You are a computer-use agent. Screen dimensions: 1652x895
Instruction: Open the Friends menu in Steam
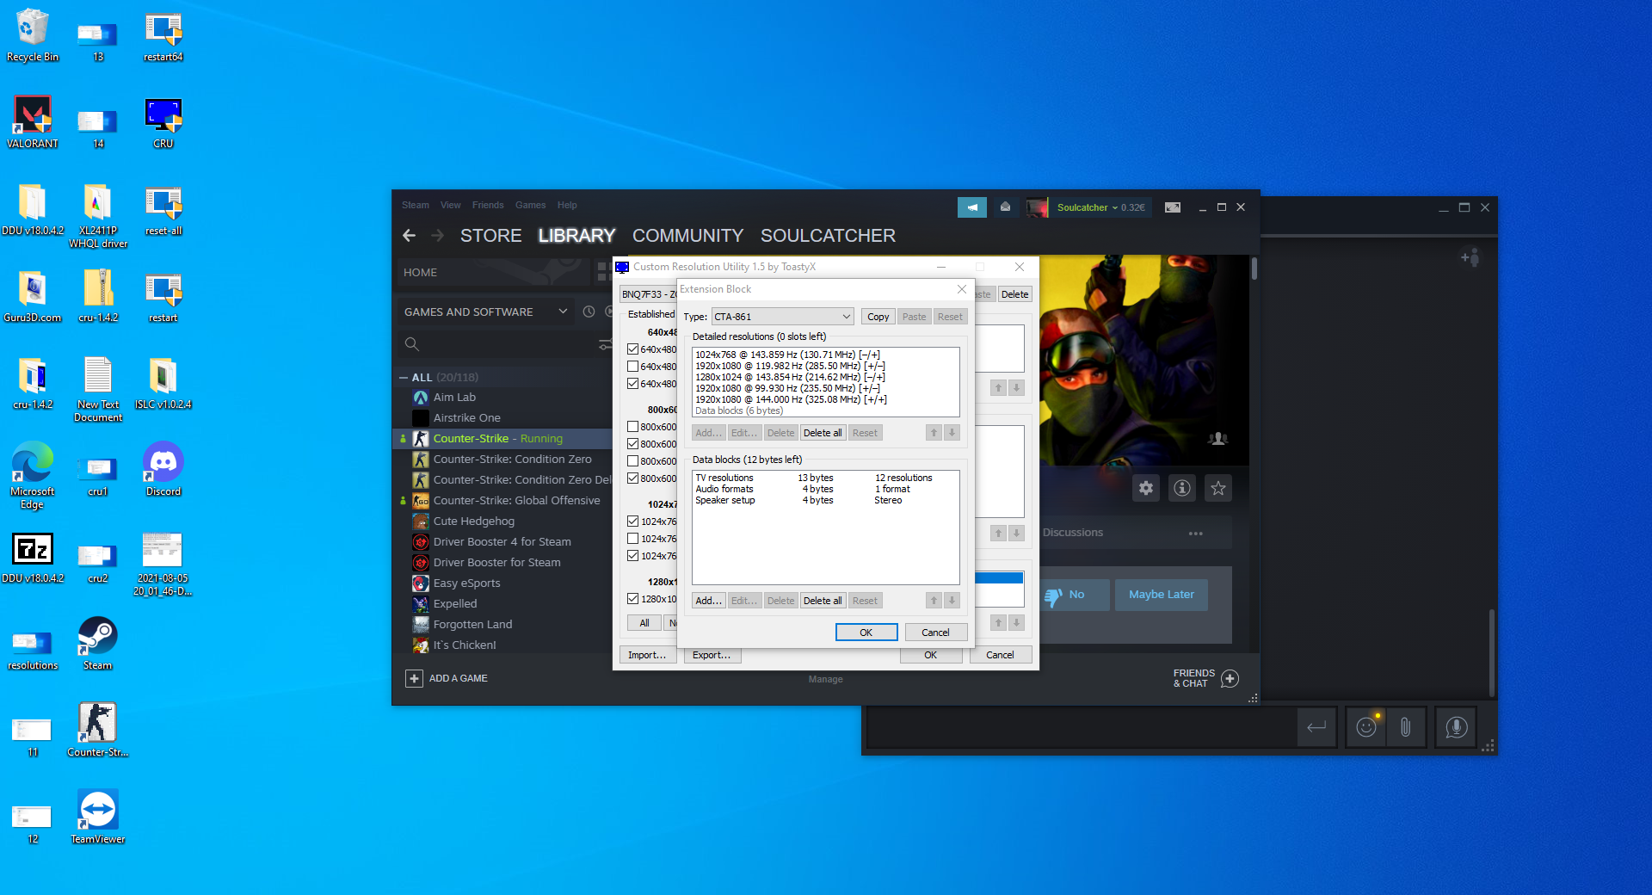pos(488,206)
